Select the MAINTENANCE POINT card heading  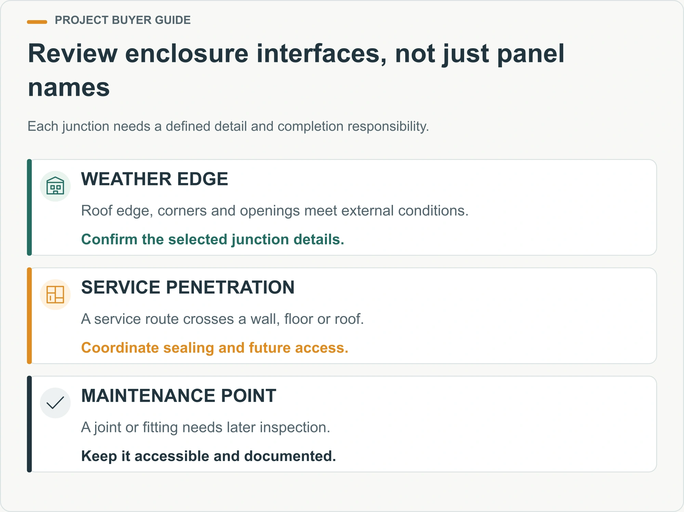[179, 396]
